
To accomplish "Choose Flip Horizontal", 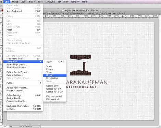I will point(55,96).
